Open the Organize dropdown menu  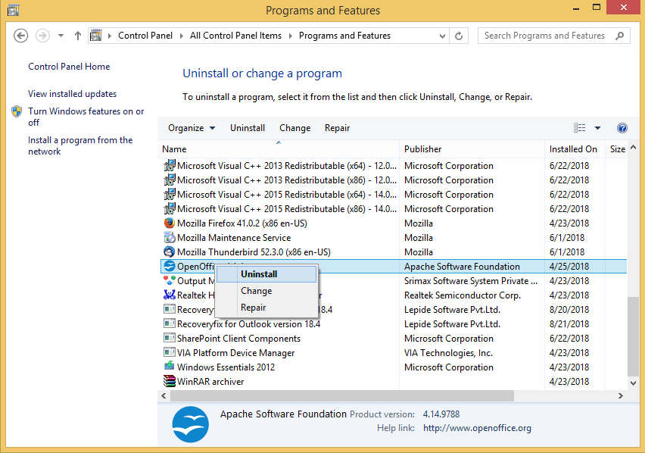tap(192, 128)
